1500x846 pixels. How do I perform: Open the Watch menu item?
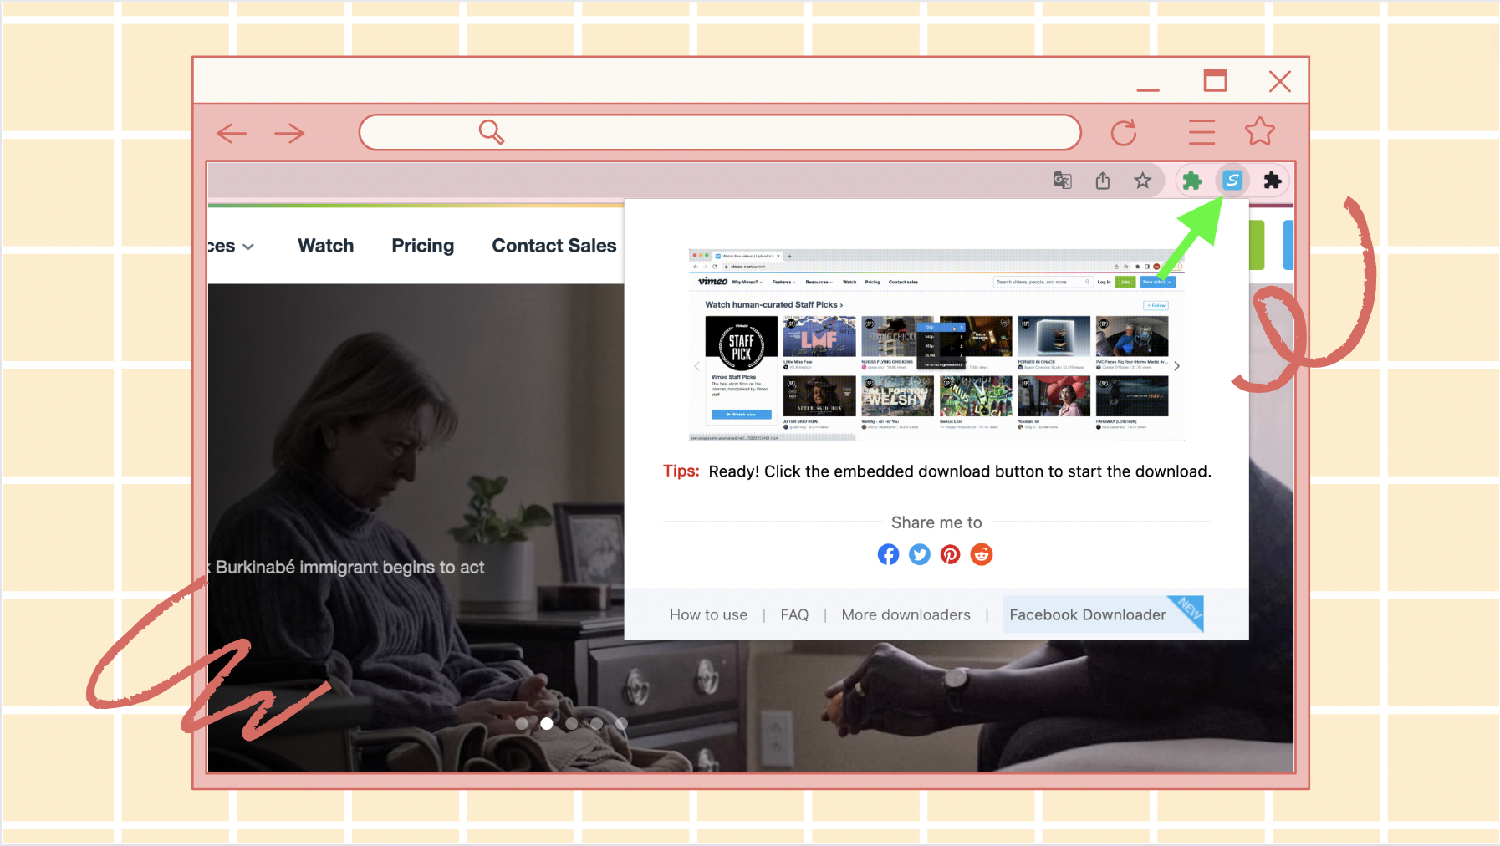tap(326, 246)
